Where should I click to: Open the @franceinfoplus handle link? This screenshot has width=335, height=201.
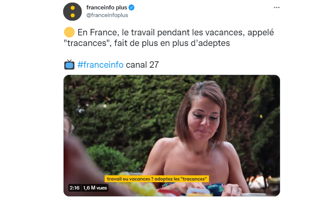pos(107,15)
